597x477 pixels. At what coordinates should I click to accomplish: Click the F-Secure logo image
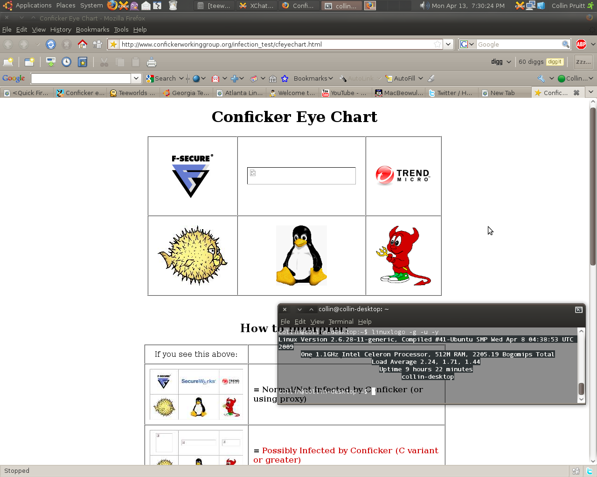pyautogui.click(x=192, y=176)
